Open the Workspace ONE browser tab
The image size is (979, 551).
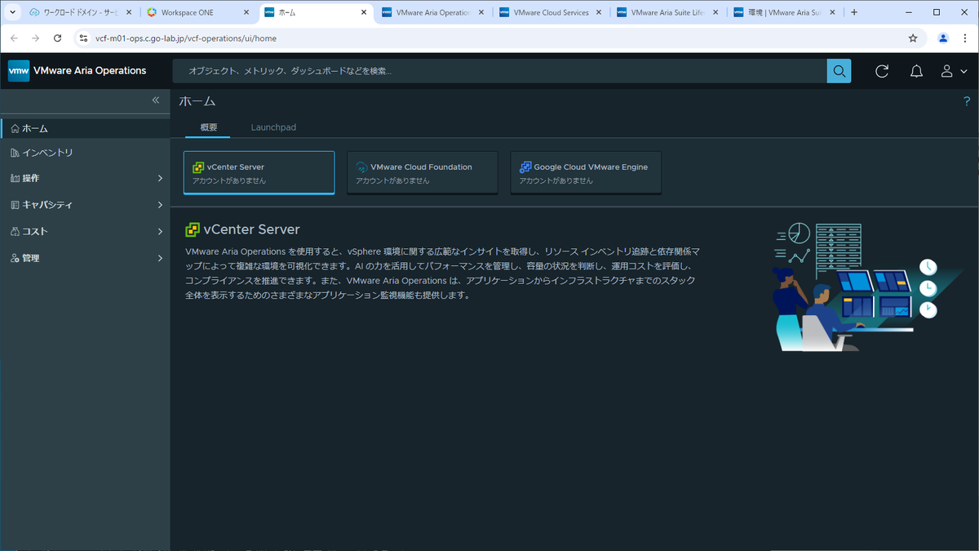[x=197, y=13]
